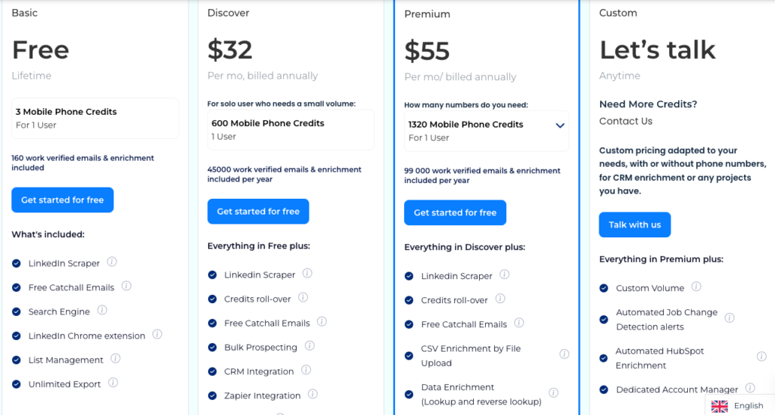Click info icon beside Search Engine

(x=102, y=311)
